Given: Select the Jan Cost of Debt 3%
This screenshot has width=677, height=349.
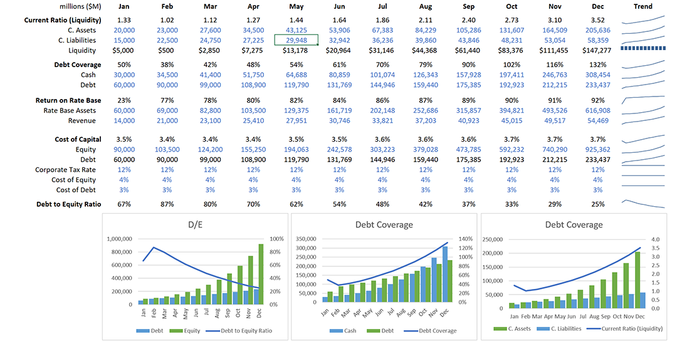Looking at the screenshot, I should click(x=124, y=190).
